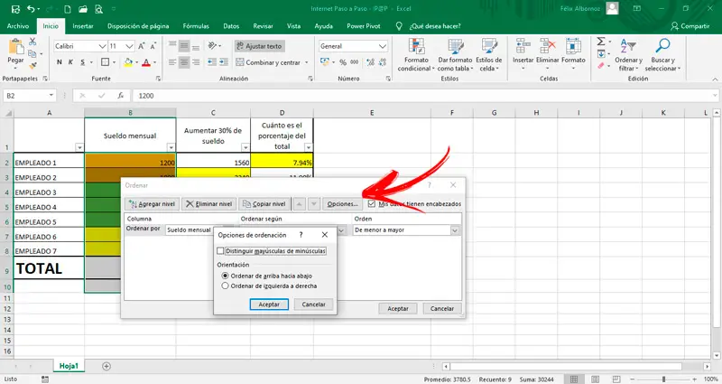Viewport: 722px width, 384px height.
Task: Uncheck Mis datos tienen encabezados
Action: coord(372,204)
